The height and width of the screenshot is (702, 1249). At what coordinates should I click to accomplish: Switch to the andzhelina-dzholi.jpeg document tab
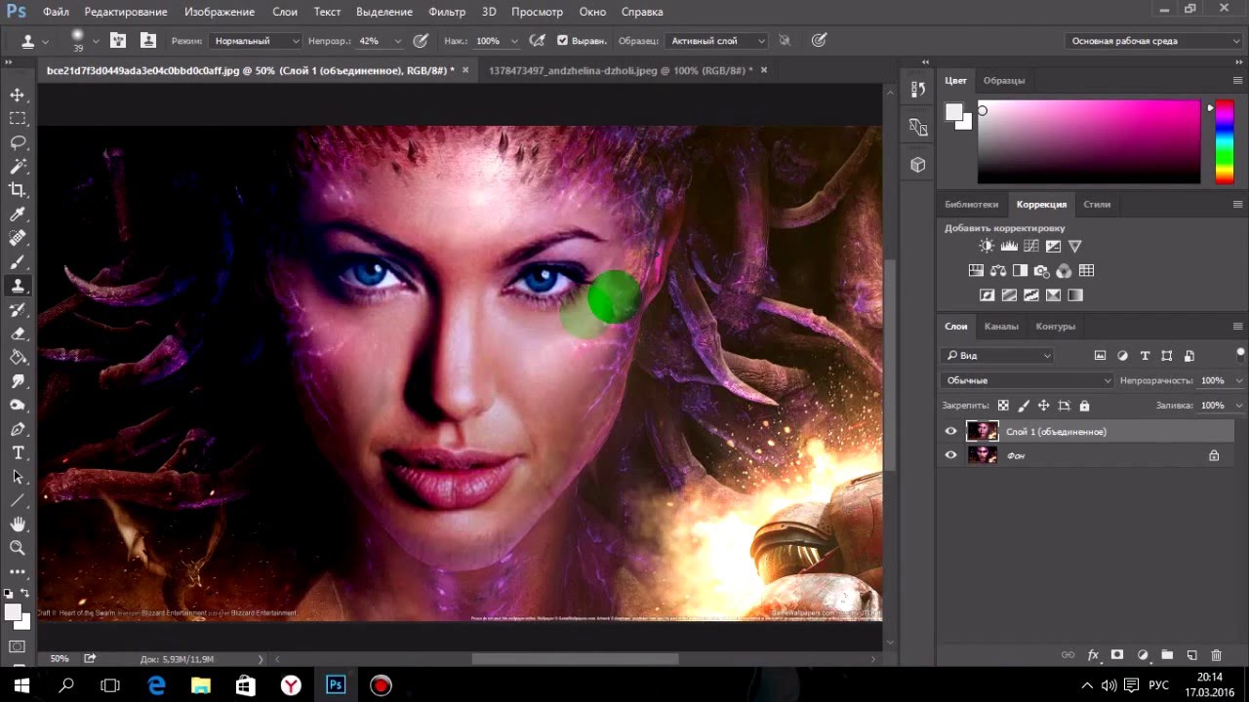pyautogui.click(x=621, y=70)
